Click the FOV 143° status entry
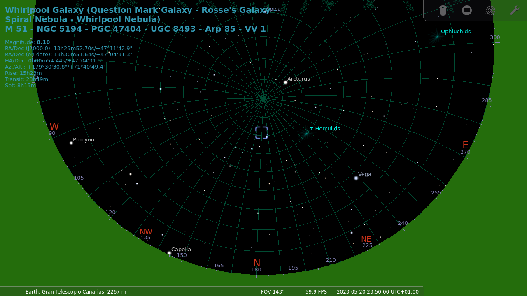 (273, 292)
